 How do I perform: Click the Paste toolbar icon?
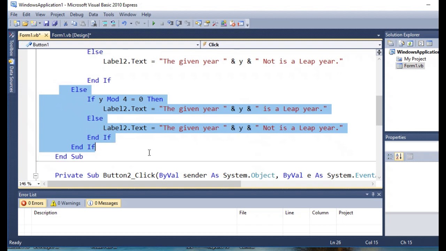point(82,23)
